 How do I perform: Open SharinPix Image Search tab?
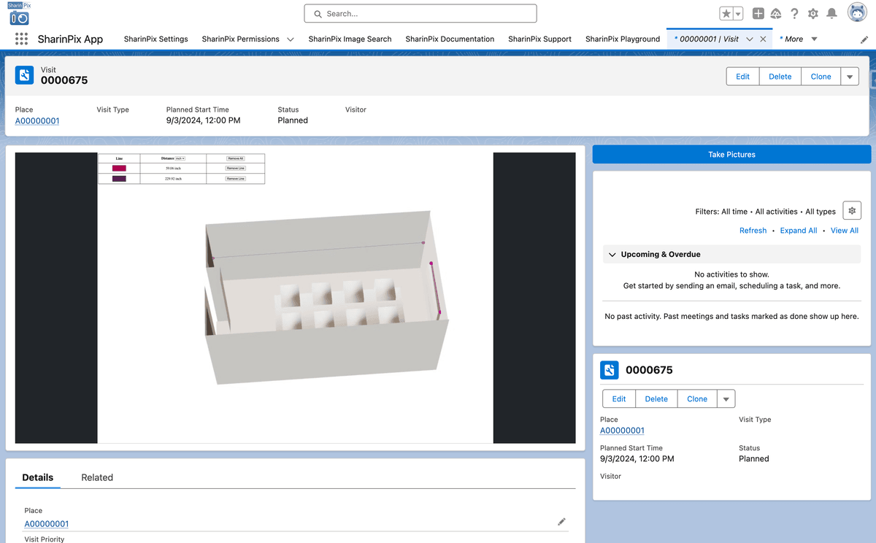(x=350, y=39)
